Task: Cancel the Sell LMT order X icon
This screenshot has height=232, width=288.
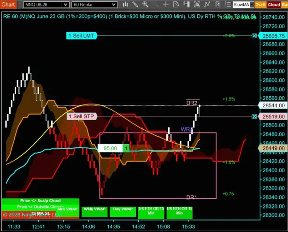Action: [254, 36]
